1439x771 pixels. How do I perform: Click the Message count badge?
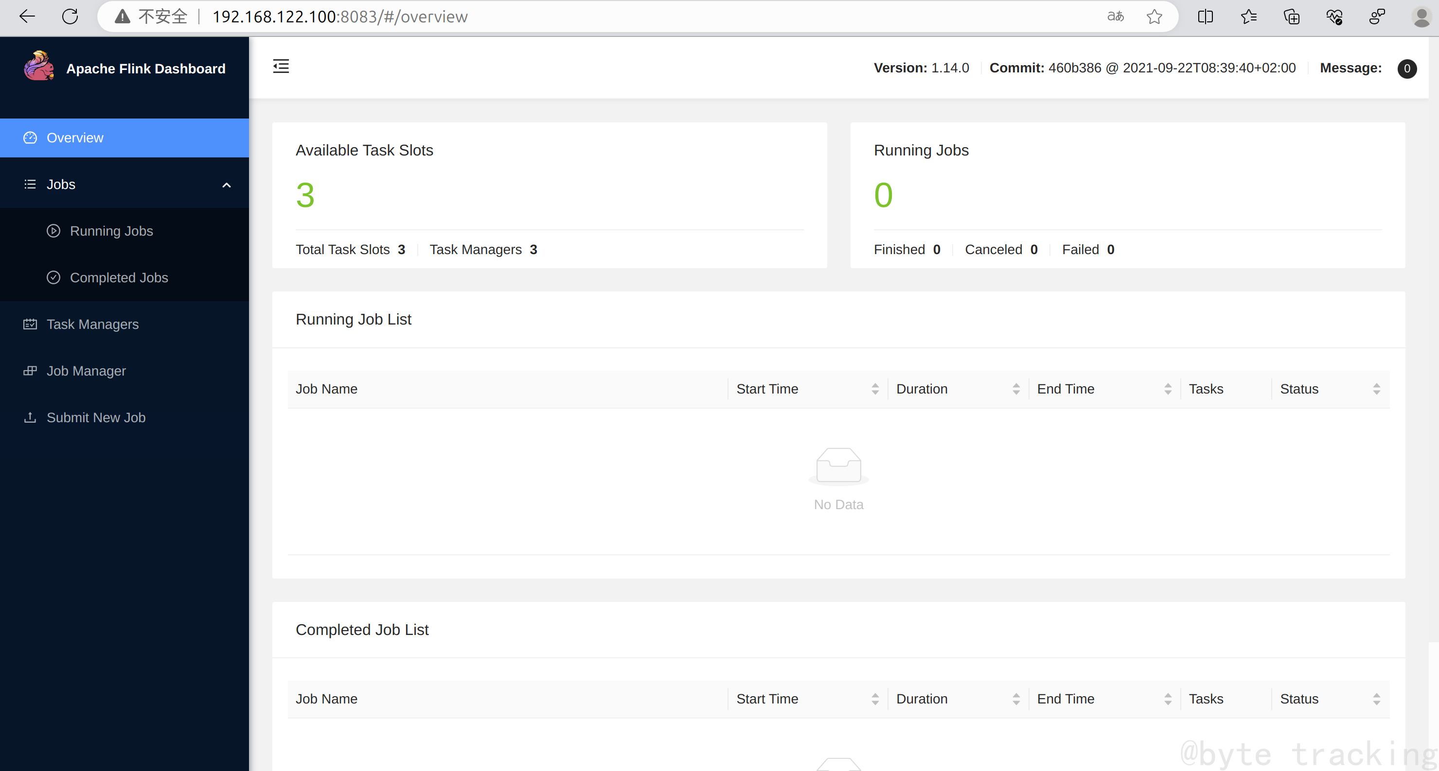click(1406, 69)
